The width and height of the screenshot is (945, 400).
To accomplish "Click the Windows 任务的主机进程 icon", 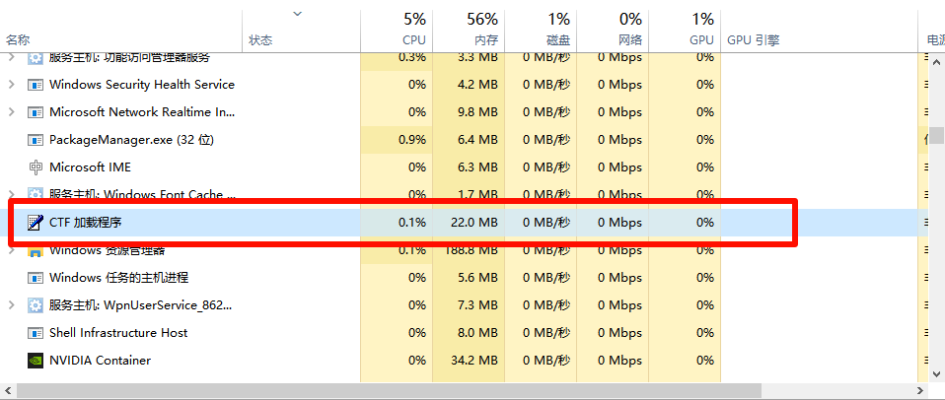I will [36, 278].
